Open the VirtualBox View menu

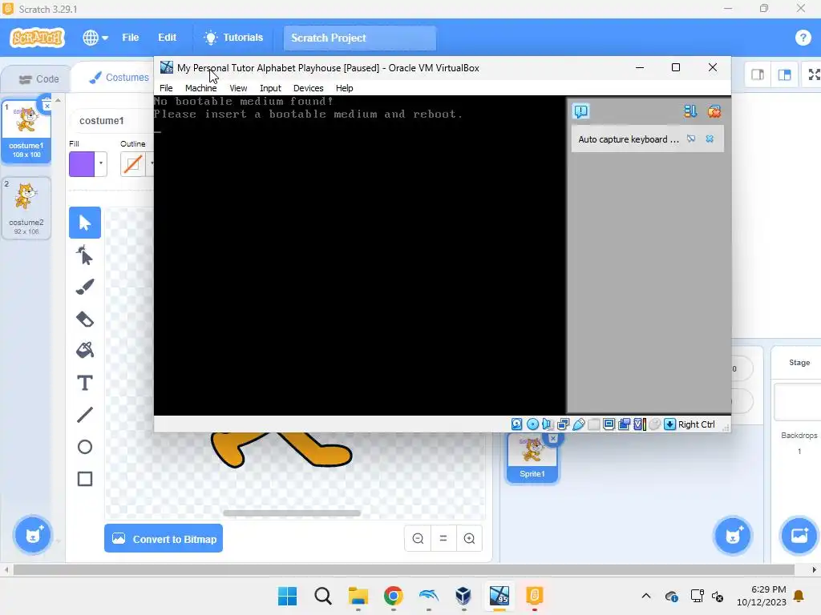point(238,88)
